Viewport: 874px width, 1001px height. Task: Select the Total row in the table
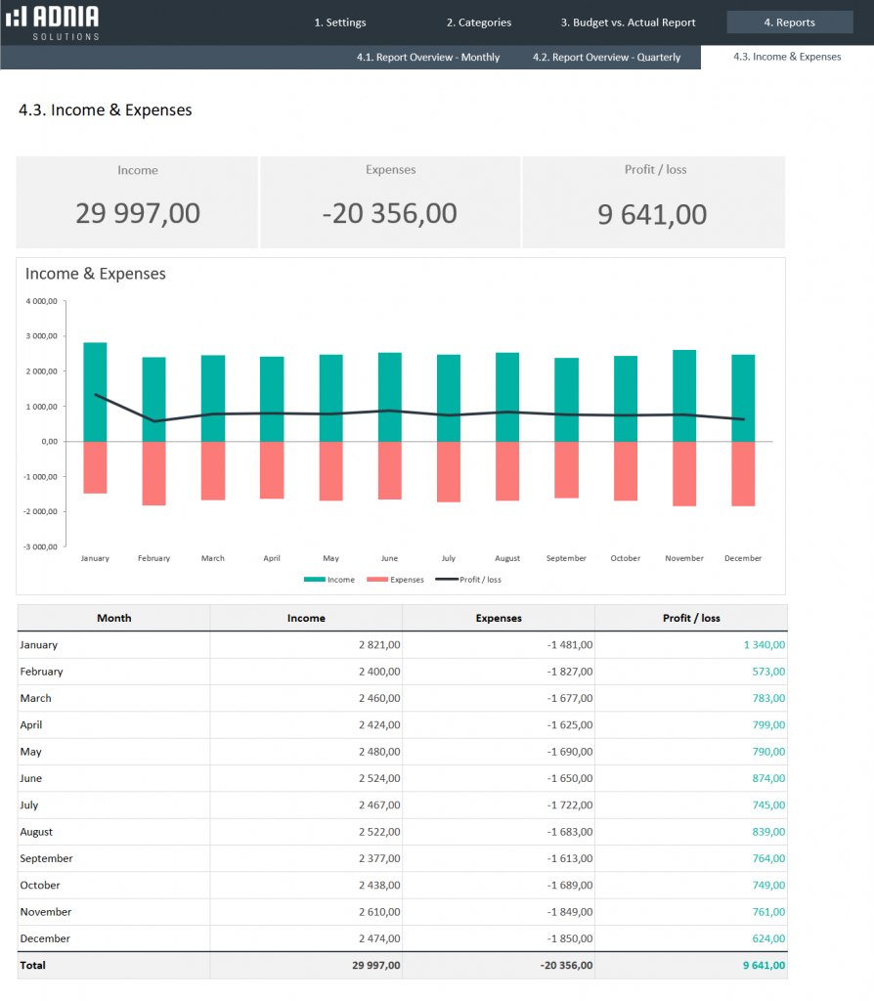(113, 965)
